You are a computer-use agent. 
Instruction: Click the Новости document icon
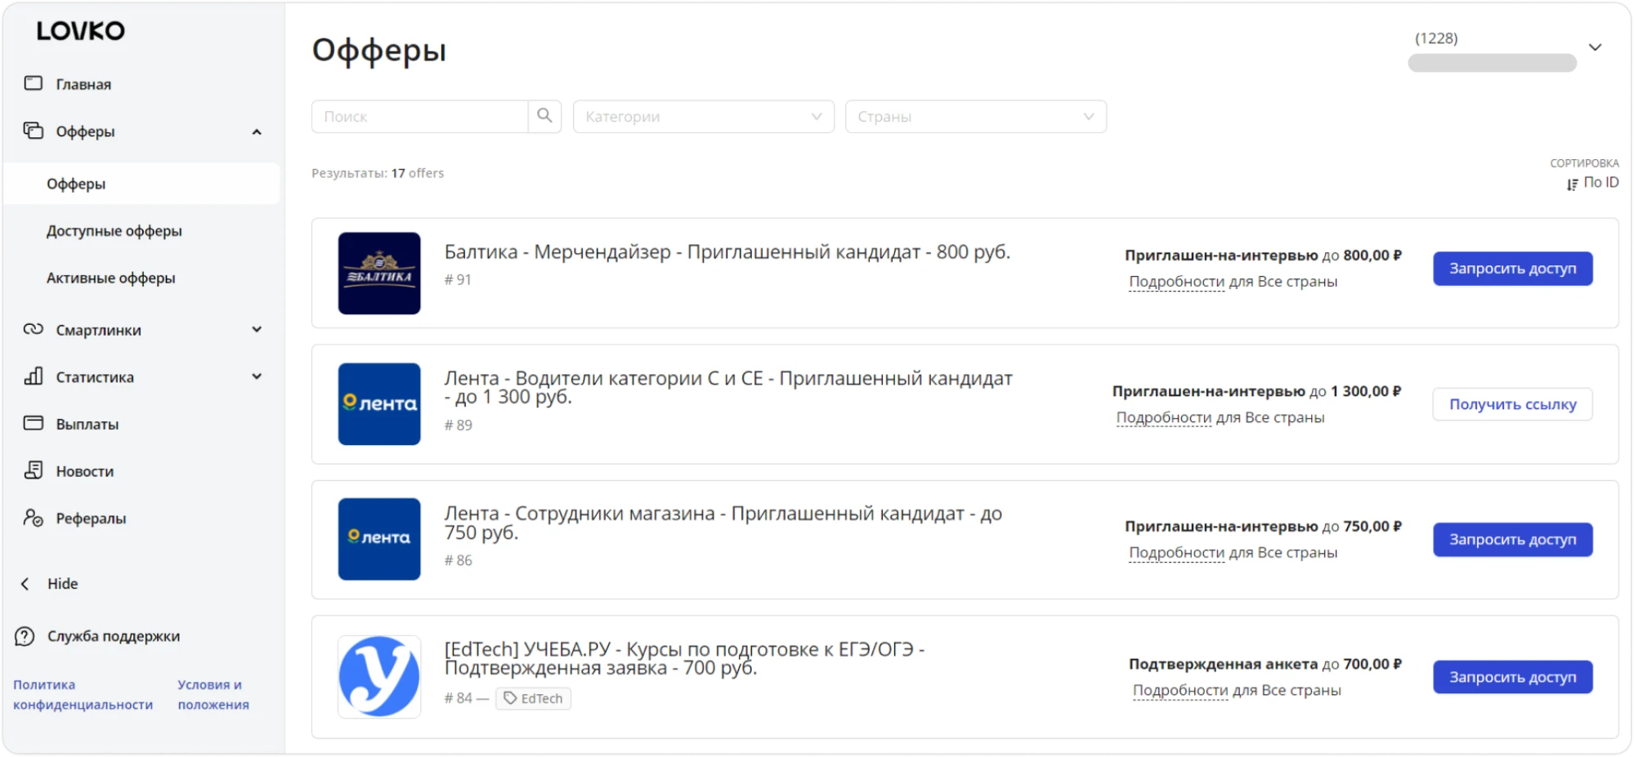click(34, 470)
